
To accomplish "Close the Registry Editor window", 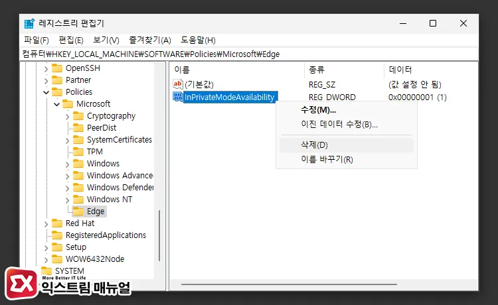I will [463, 23].
